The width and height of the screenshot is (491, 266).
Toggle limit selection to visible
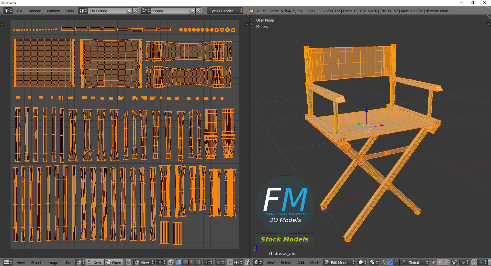pyautogui.click(x=454, y=262)
